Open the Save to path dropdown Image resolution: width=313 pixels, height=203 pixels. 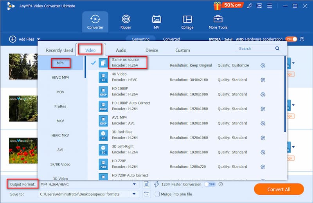click(x=134, y=194)
